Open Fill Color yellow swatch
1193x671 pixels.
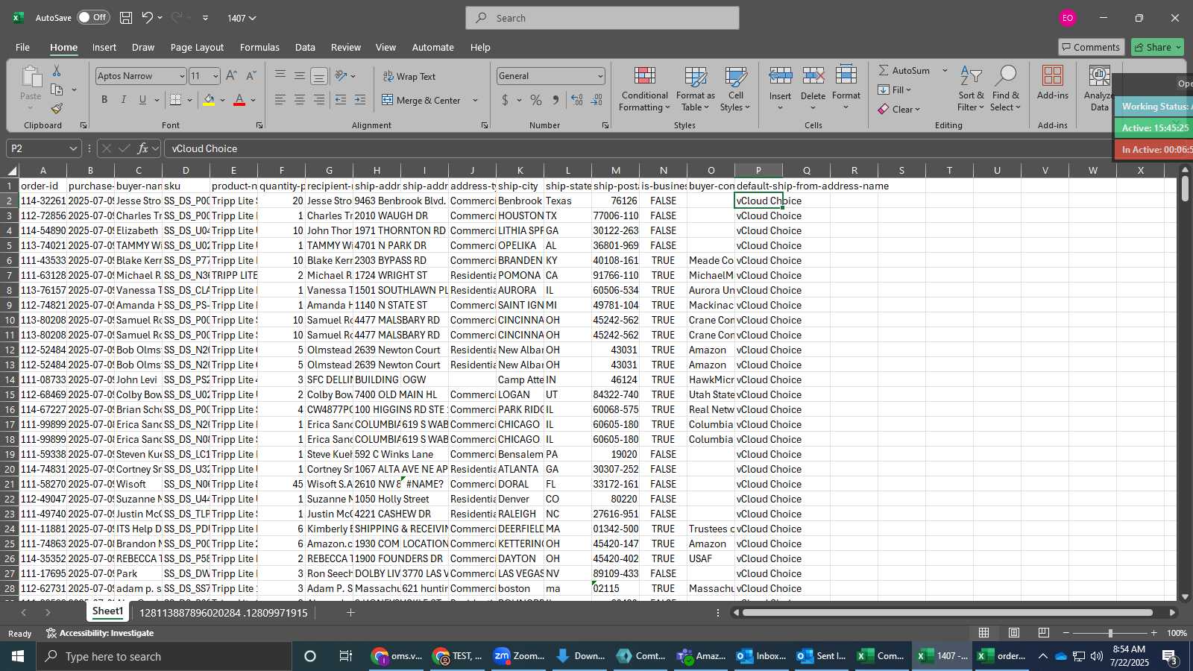click(209, 100)
